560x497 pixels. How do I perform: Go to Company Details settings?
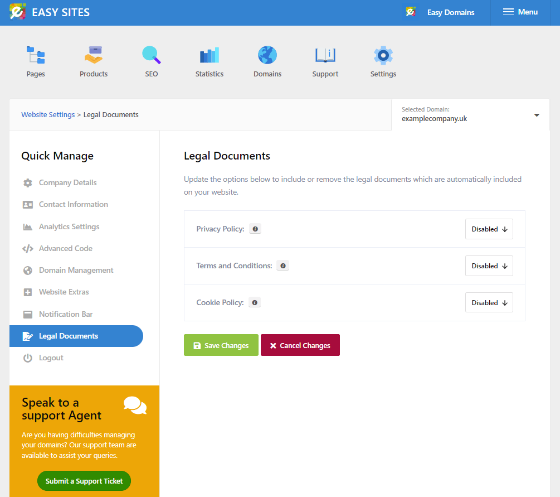point(68,183)
